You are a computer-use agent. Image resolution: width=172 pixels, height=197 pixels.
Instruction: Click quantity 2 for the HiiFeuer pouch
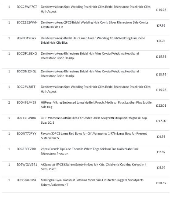point(9,102)
